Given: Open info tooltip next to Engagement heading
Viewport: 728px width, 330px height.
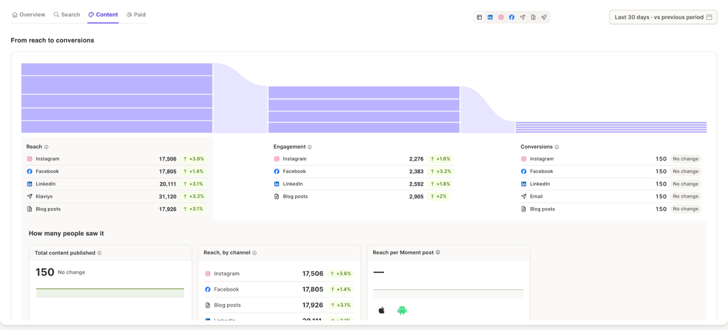Looking at the screenshot, I should (310, 147).
